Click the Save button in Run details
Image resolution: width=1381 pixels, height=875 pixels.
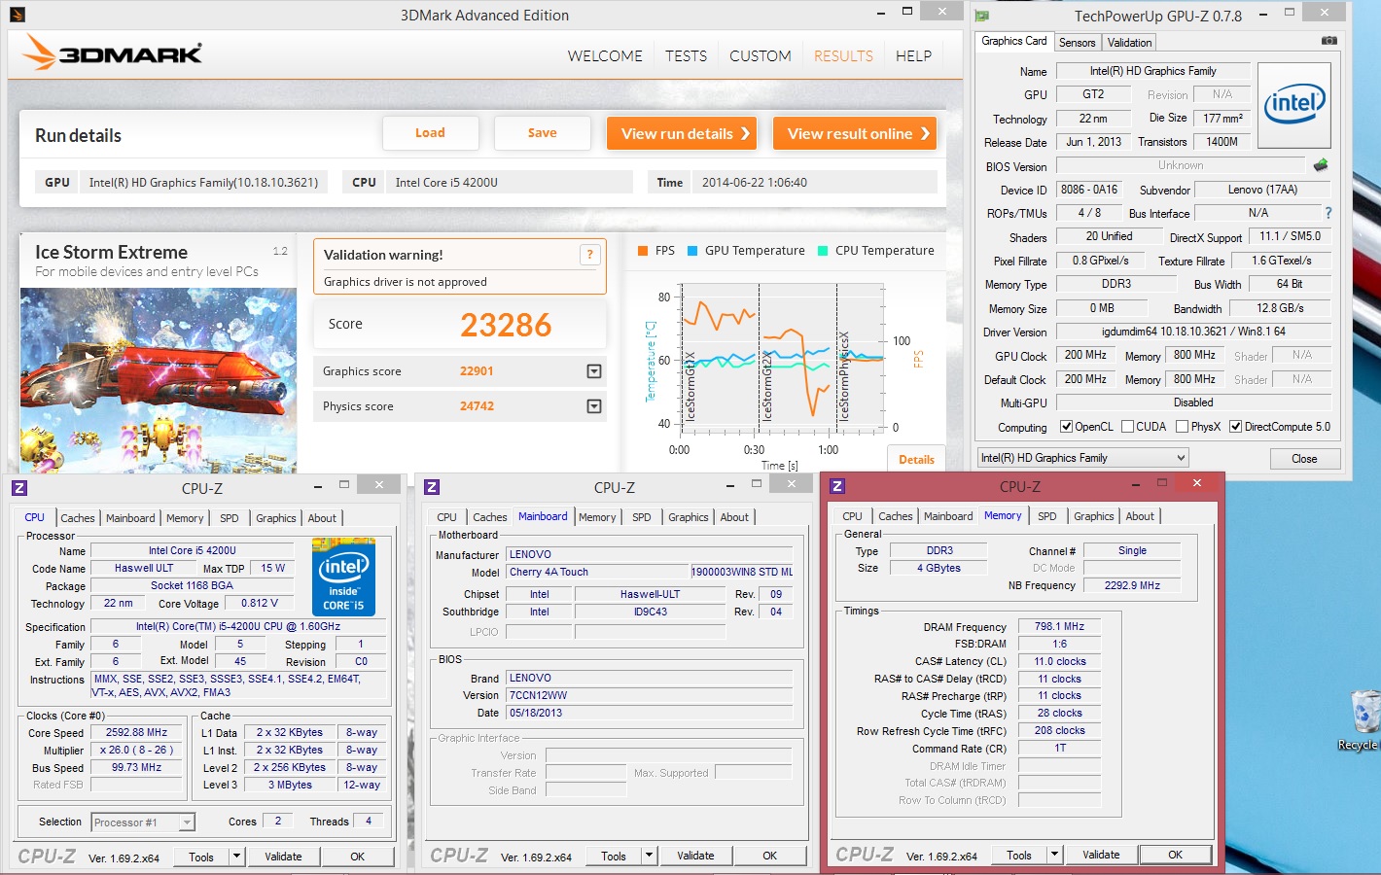543,133
